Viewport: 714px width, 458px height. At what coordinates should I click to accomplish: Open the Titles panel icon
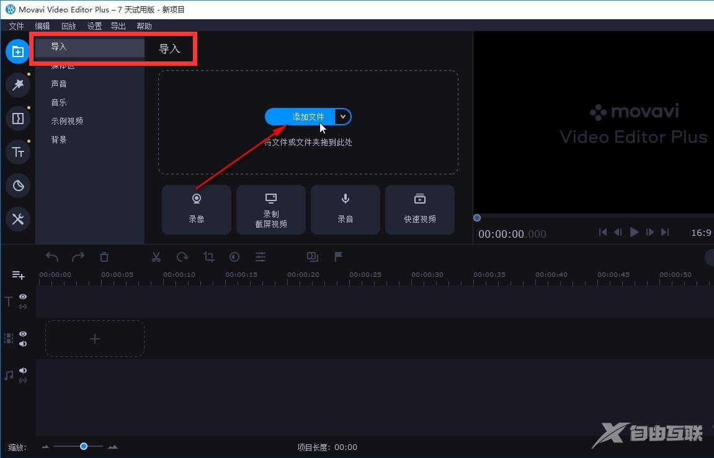click(18, 152)
